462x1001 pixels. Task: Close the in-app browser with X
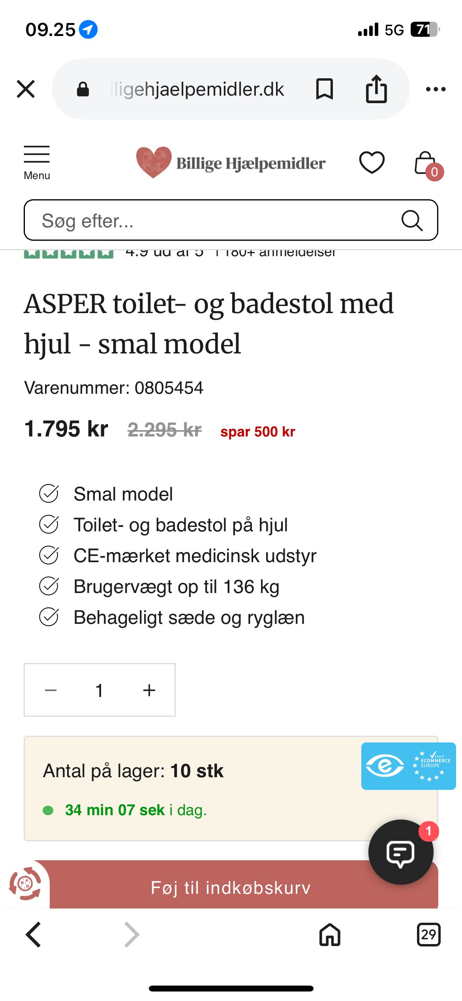click(26, 89)
